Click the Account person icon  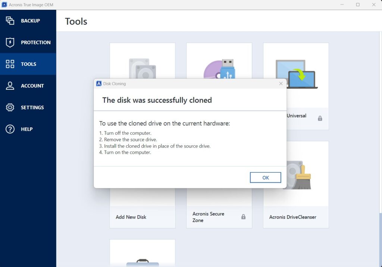click(x=10, y=86)
